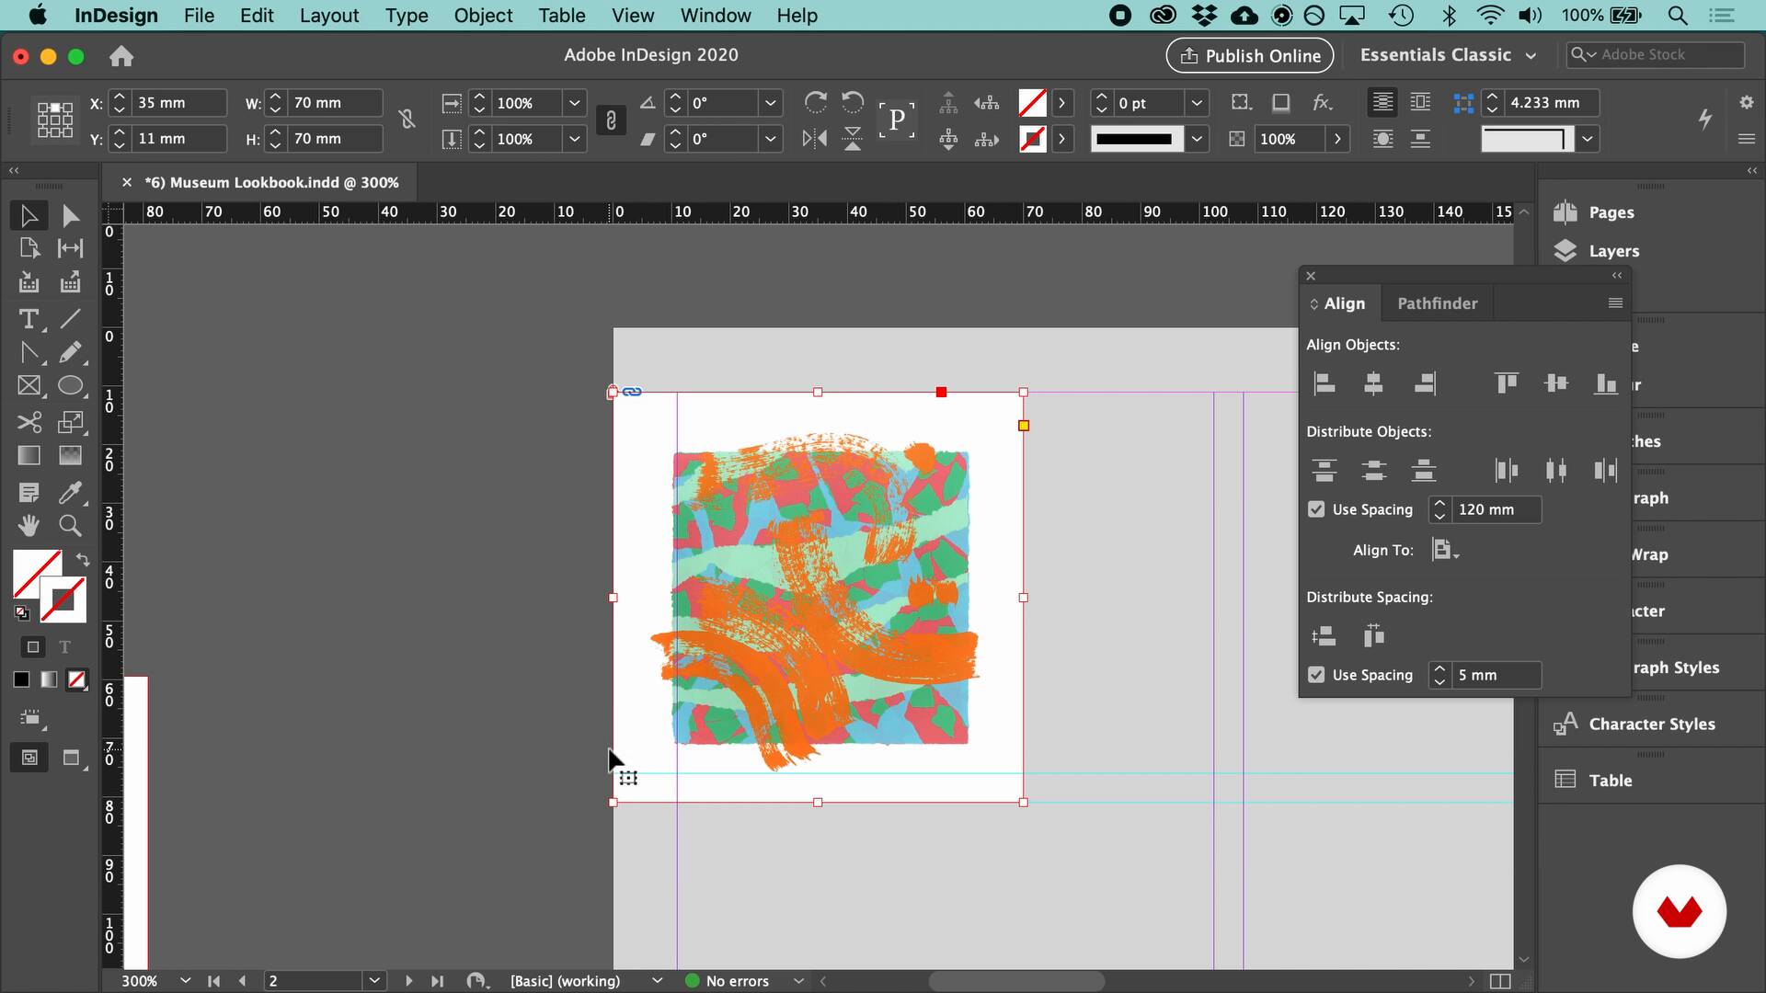1766x993 pixels.
Task: Click the X position input field
Action: tap(178, 103)
